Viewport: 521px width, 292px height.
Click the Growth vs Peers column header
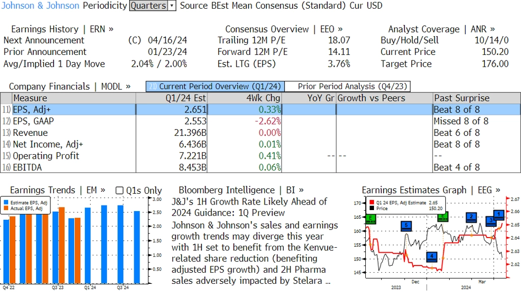(x=385, y=98)
